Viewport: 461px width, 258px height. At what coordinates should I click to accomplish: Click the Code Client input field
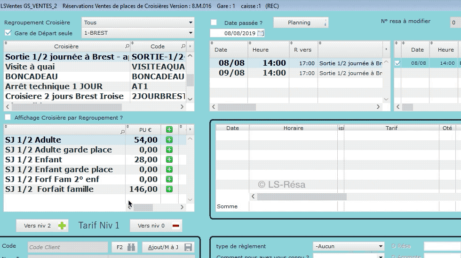[x=68, y=247]
